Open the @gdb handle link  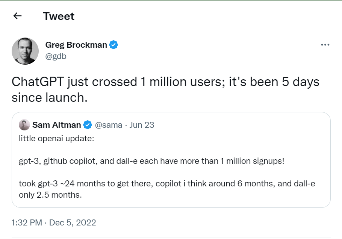click(56, 56)
